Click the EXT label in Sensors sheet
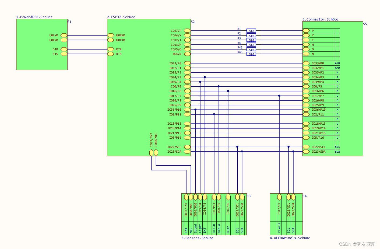The height and width of the screenshot is (249, 380). pos(205,231)
